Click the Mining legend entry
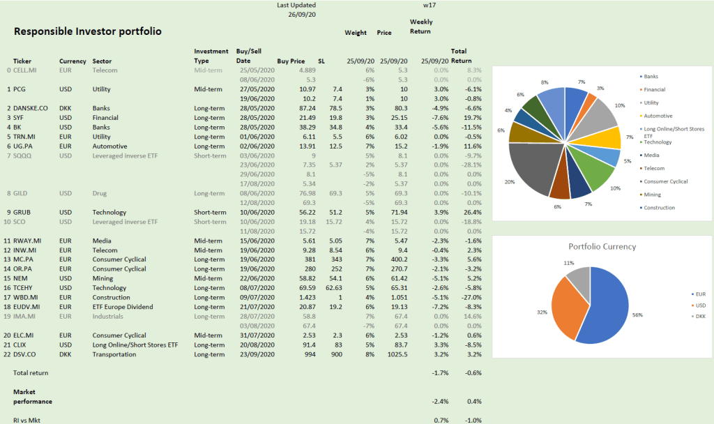 point(654,195)
